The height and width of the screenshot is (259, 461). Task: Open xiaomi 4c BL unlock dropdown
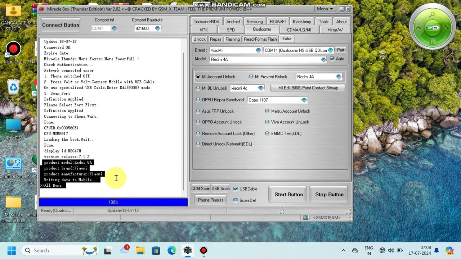coord(261,88)
